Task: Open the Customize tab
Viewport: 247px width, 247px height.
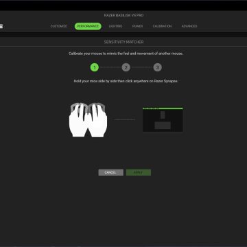Action: pos(59,26)
